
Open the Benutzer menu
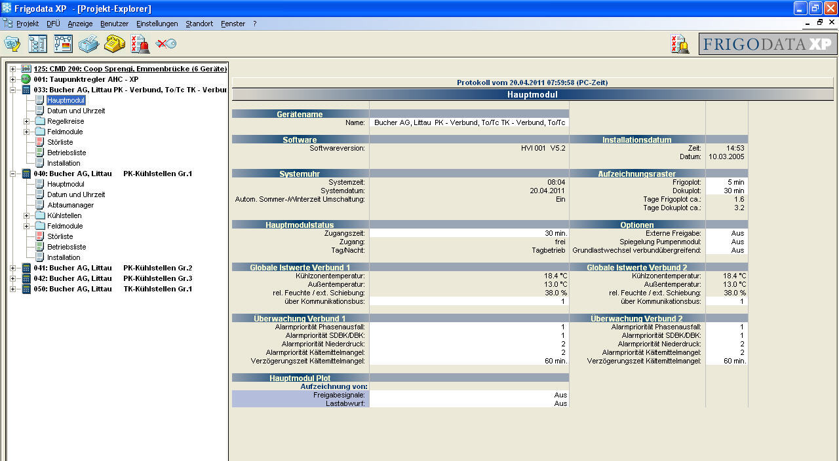[x=114, y=24]
